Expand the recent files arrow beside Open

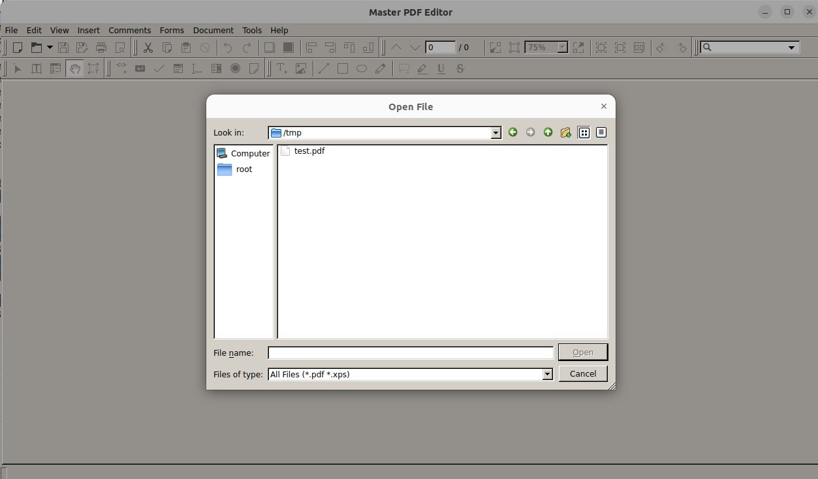(x=50, y=48)
